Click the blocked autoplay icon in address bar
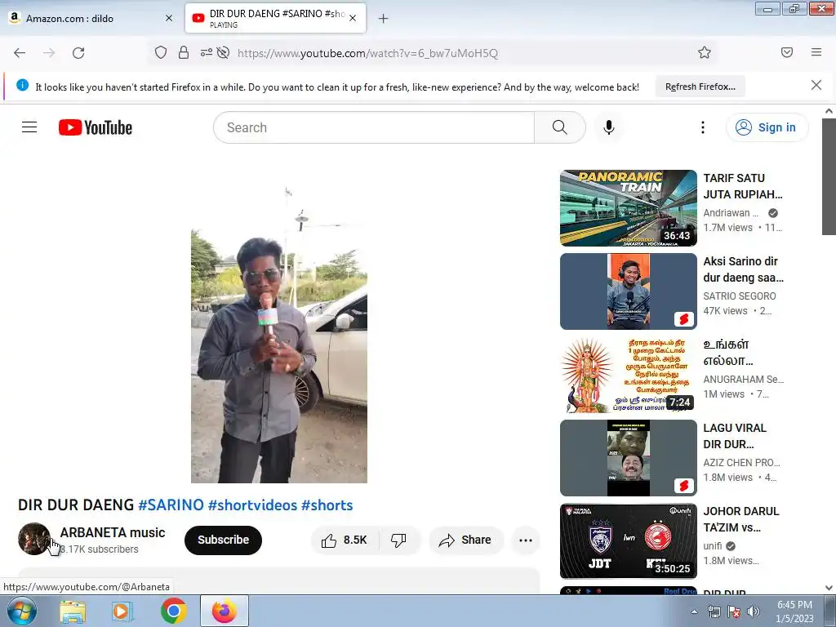This screenshot has width=836, height=627. tap(224, 52)
